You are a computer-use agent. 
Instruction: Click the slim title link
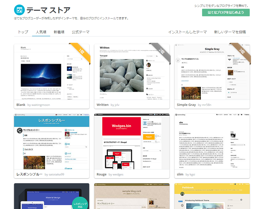pyautogui.click(x=180, y=174)
